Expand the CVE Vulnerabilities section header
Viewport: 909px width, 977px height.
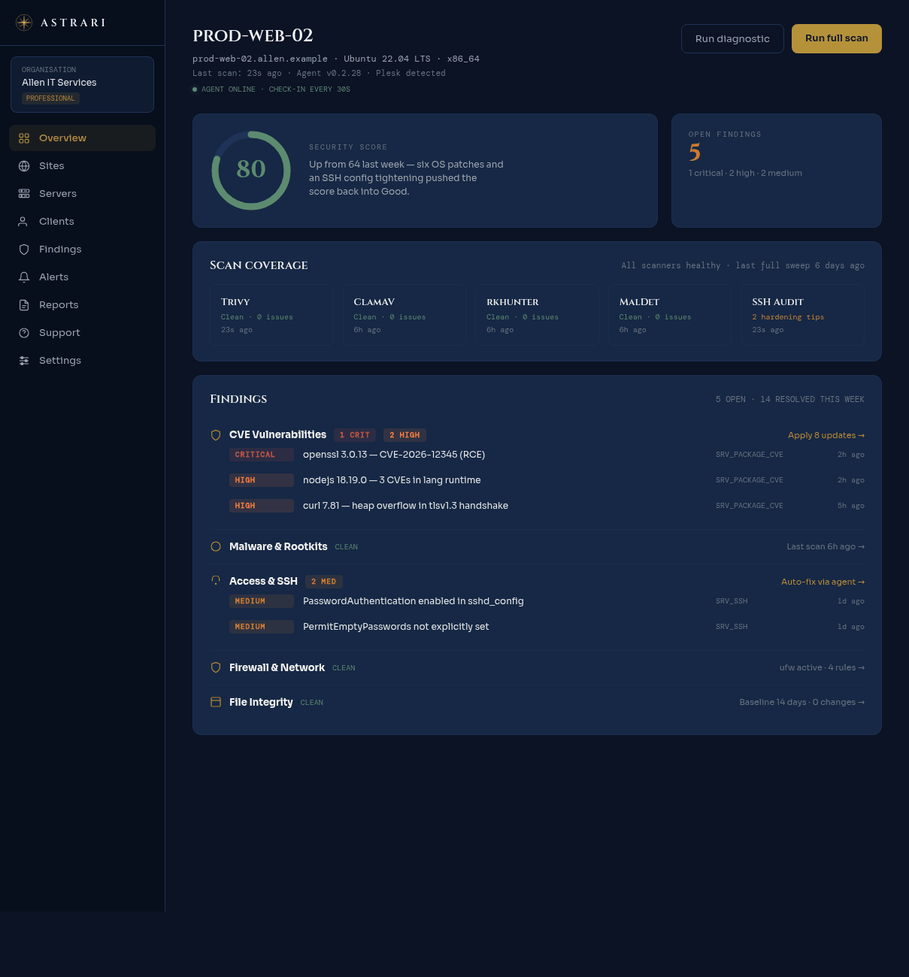tap(537, 435)
